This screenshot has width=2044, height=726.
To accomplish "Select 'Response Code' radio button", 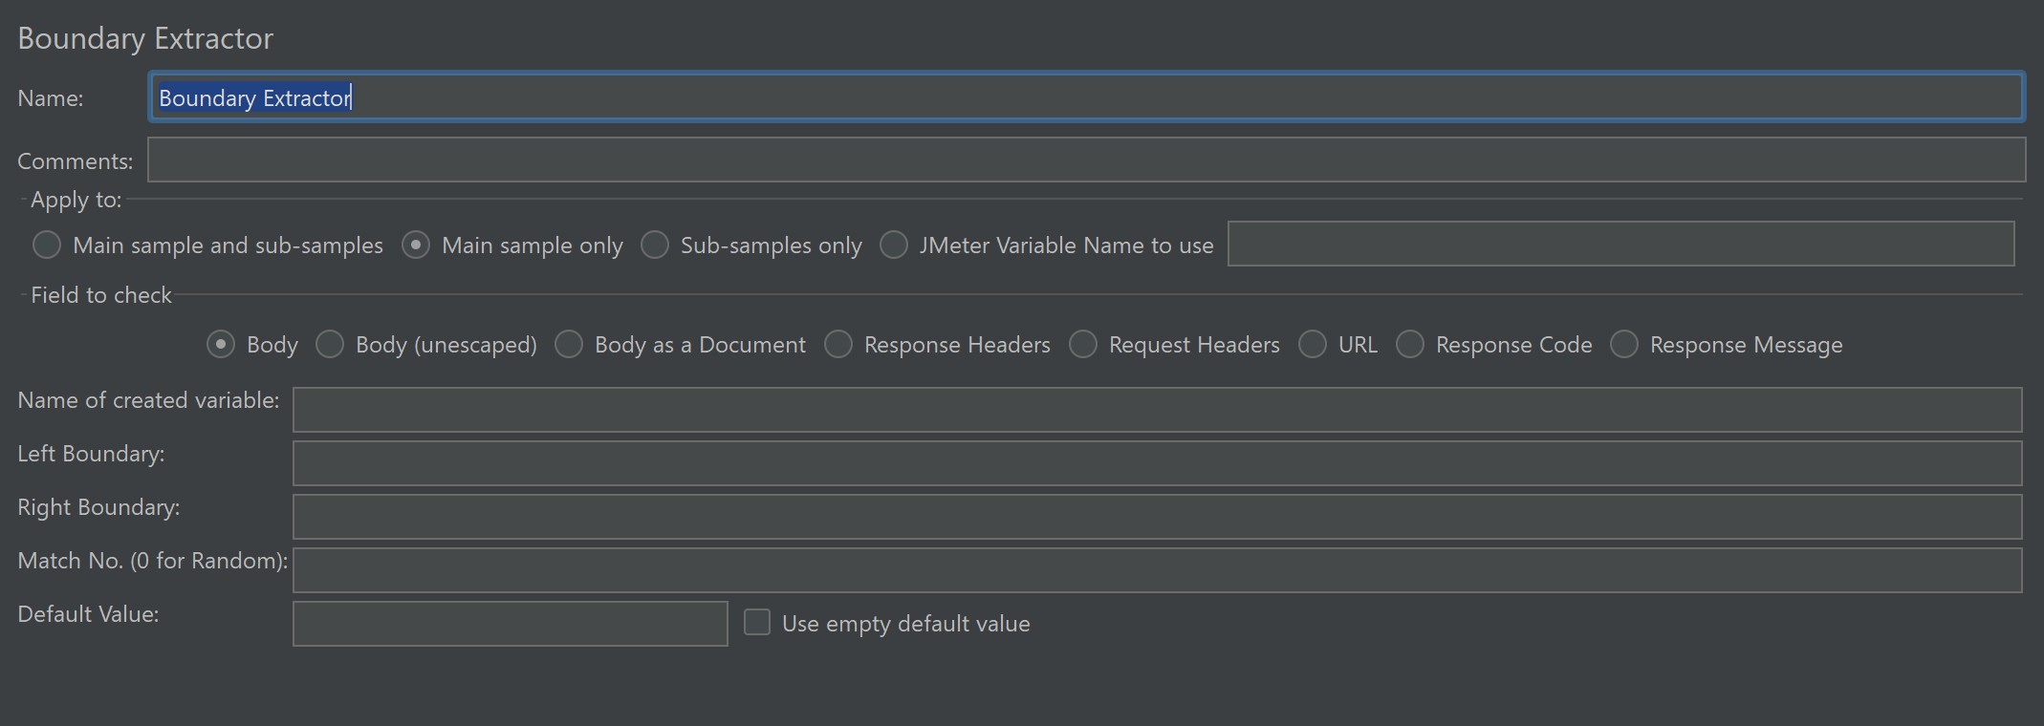I will [1410, 345].
